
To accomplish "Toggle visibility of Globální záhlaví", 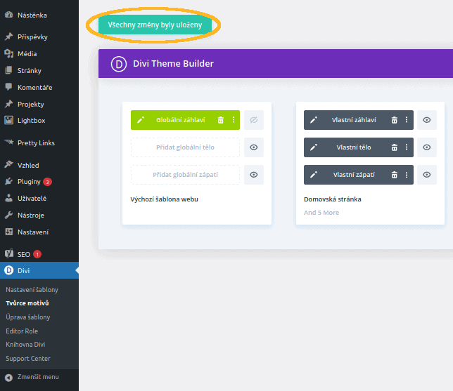I will click(x=254, y=120).
